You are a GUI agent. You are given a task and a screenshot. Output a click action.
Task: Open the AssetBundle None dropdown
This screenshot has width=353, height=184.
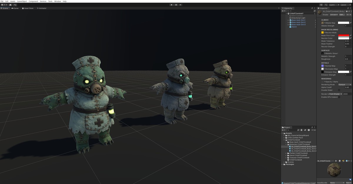point(337,183)
